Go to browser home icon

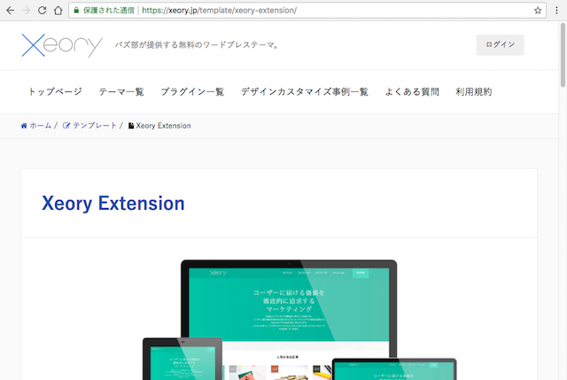58,11
